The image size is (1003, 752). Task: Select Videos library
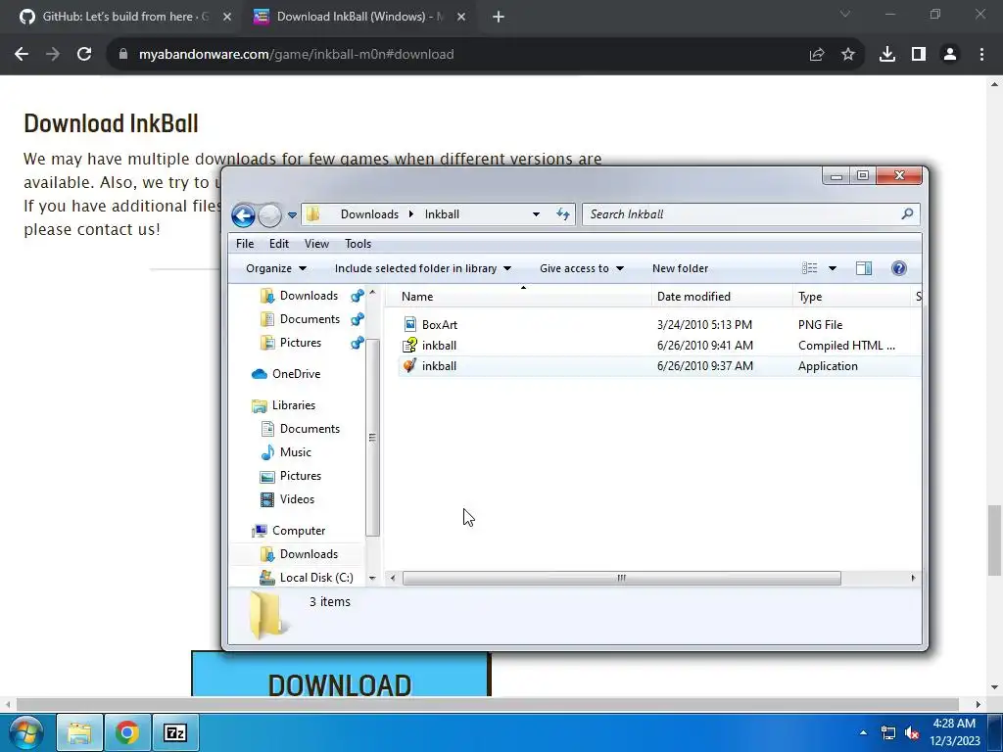click(287, 499)
